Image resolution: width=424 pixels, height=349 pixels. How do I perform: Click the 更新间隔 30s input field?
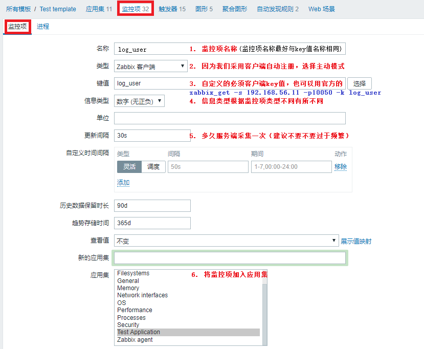[152, 136]
